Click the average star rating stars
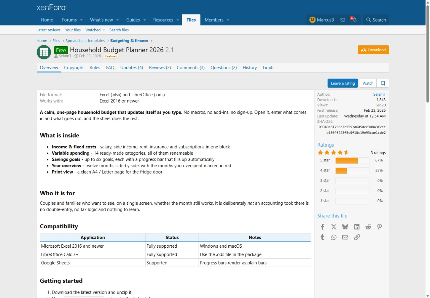This screenshot has width=430, height=298. click(x=333, y=153)
